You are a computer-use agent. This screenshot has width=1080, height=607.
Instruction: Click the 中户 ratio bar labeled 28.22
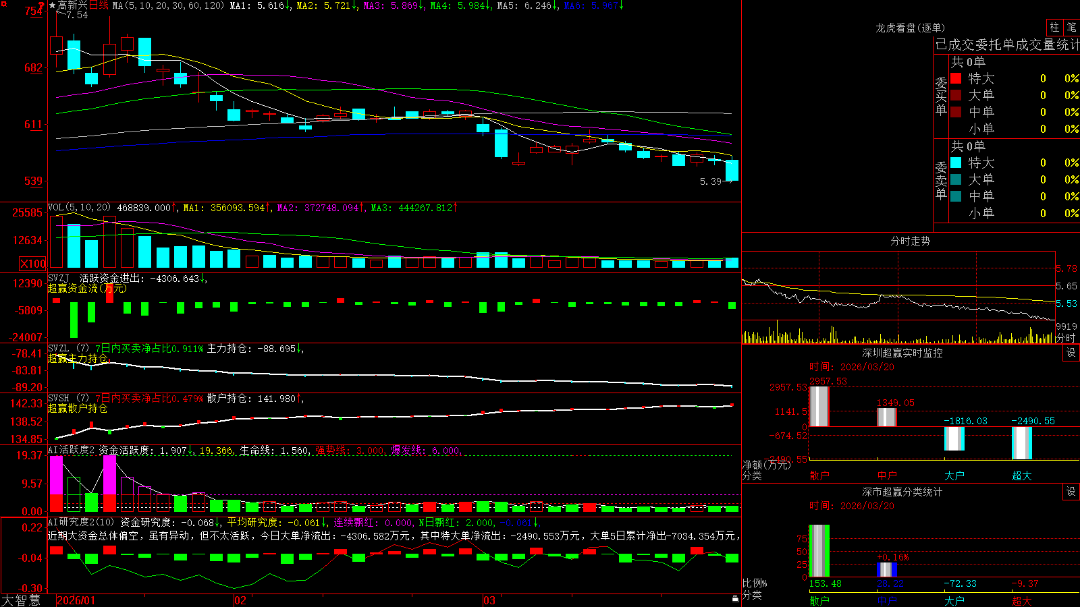(886, 570)
